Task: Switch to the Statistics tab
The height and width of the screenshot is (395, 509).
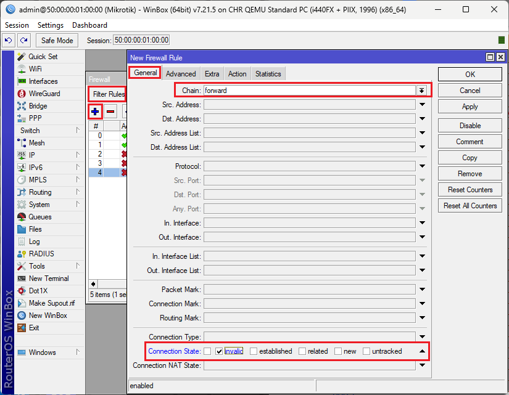Action: point(268,74)
